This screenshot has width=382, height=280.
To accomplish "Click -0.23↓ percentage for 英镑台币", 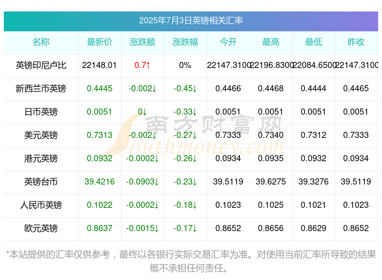I will pyautogui.click(x=185, y=181).
